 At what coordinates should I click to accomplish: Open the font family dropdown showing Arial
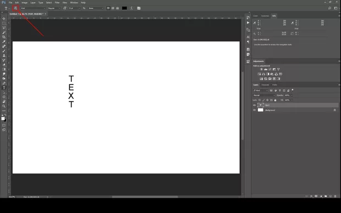tap(33, 8)
